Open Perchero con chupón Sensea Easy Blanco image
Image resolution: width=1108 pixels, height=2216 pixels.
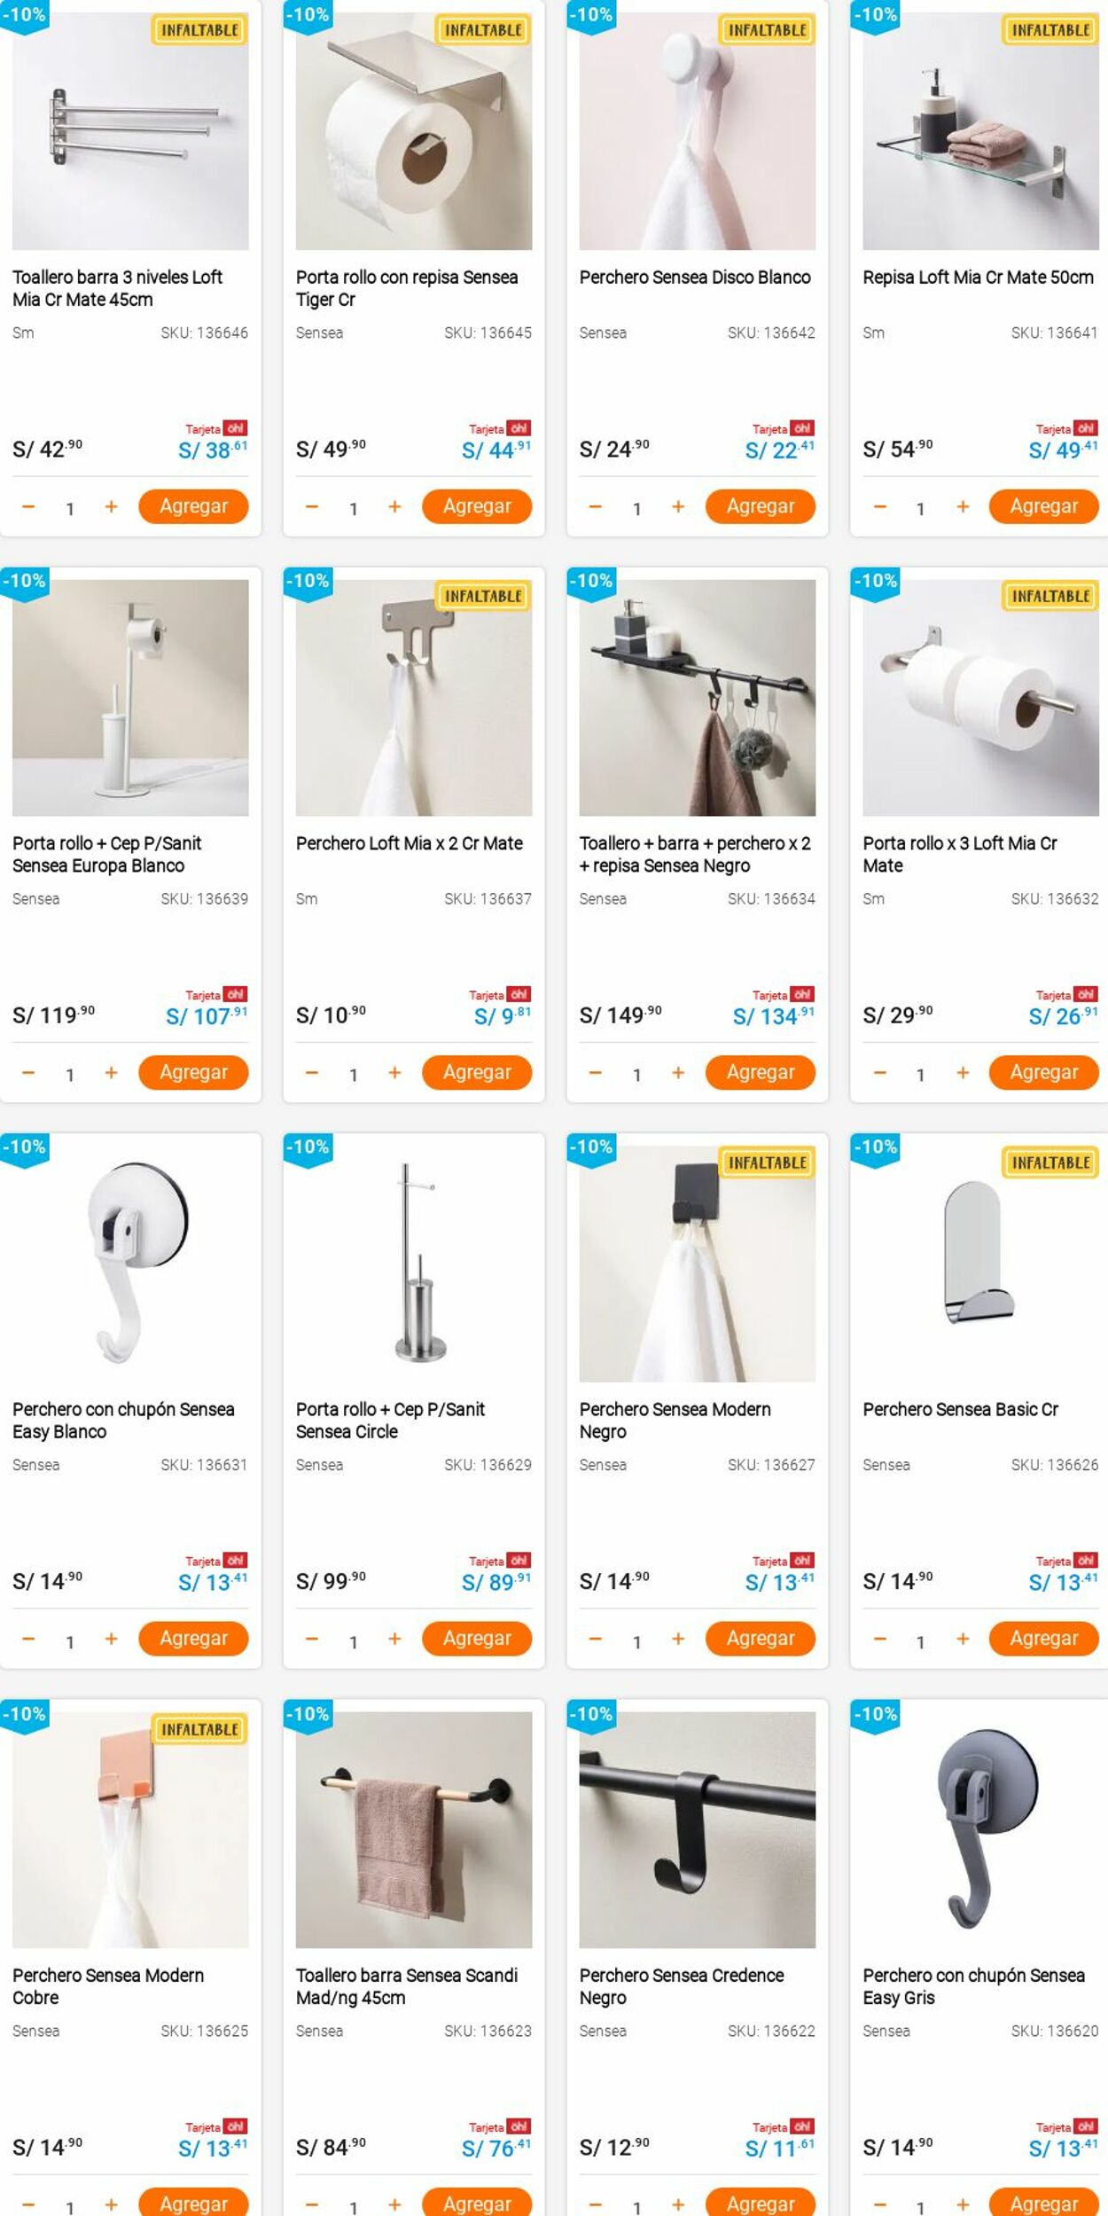click(x=130, y=1264)
